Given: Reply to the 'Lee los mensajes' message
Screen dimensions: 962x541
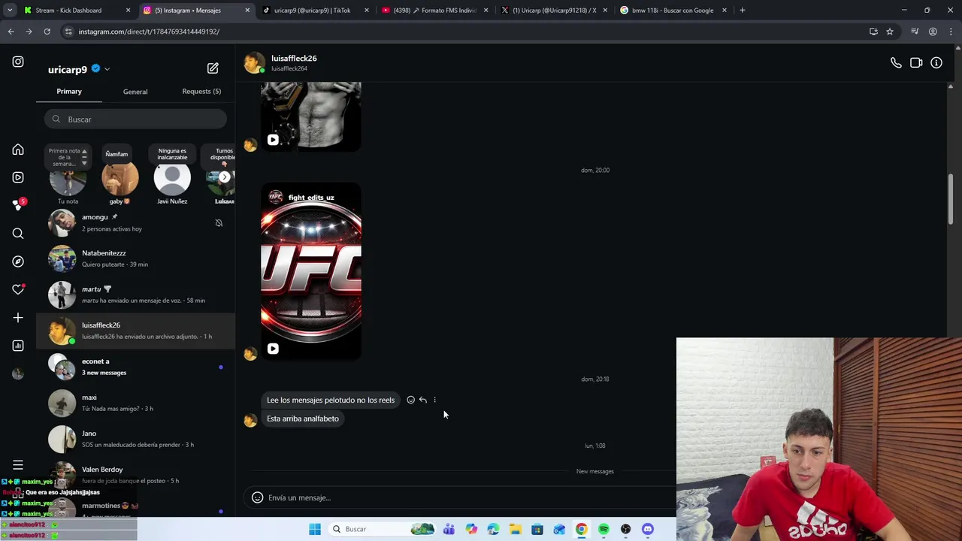Looking at the screenshot, I should point(422,400).
